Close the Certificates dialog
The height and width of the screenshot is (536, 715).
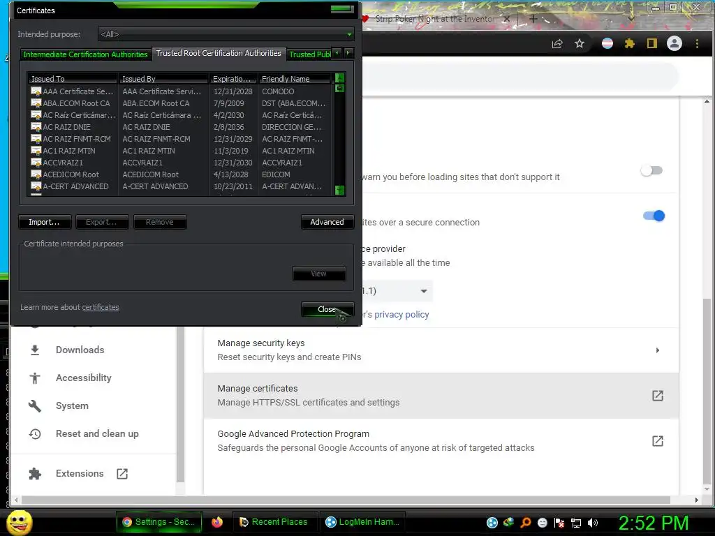click(x=327, y=309)
